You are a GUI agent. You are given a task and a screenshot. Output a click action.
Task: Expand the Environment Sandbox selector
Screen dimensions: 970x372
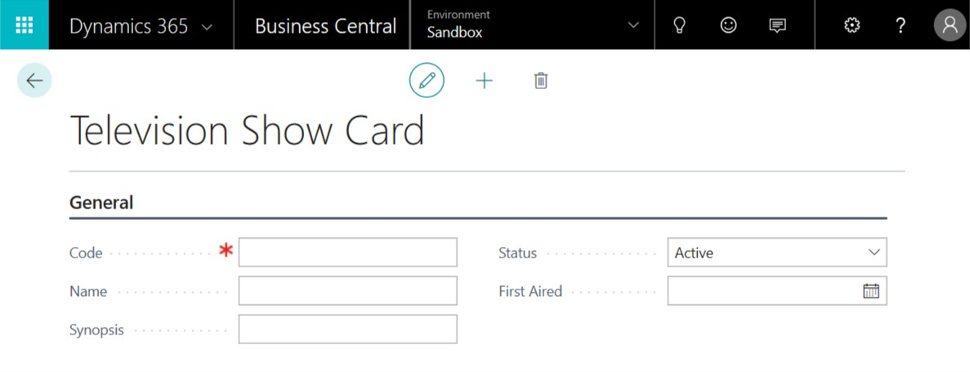coord(532,25)
